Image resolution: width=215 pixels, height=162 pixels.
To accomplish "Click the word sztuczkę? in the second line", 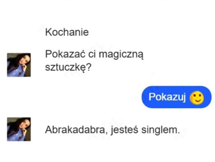I will pos(68,67).
